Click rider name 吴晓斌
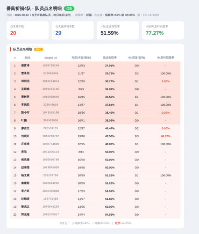This screenshot has height=234, width=199. coord(25,89)
